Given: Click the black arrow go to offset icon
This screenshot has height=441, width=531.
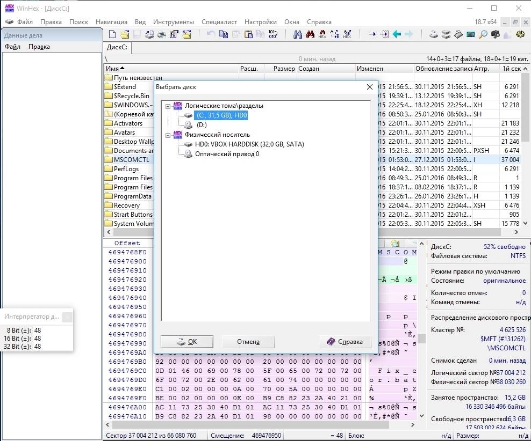Looking at the screenshot, I should (x=372, y=34).
